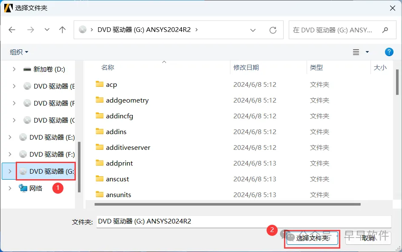Click the addprint folder name
402x252 pixels.
[120, 163]
